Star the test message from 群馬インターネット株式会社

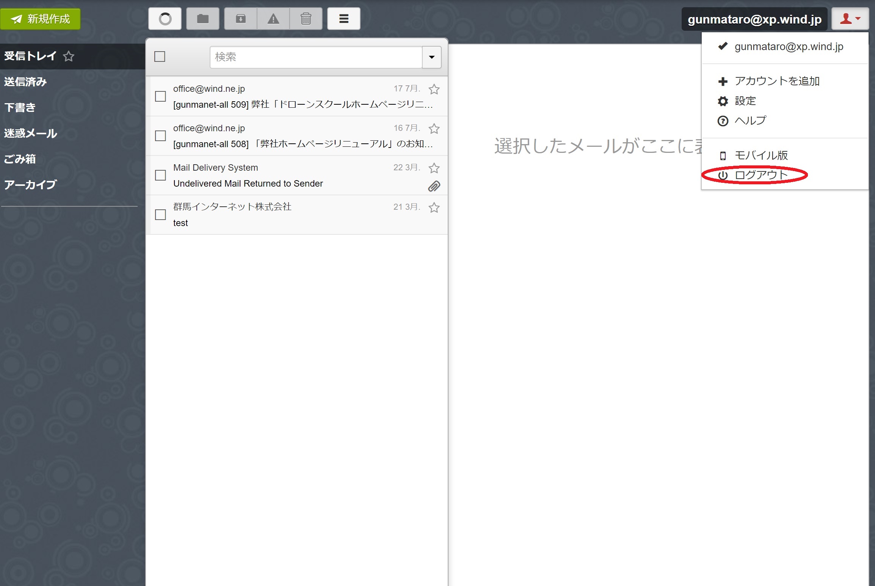[434, 207]
